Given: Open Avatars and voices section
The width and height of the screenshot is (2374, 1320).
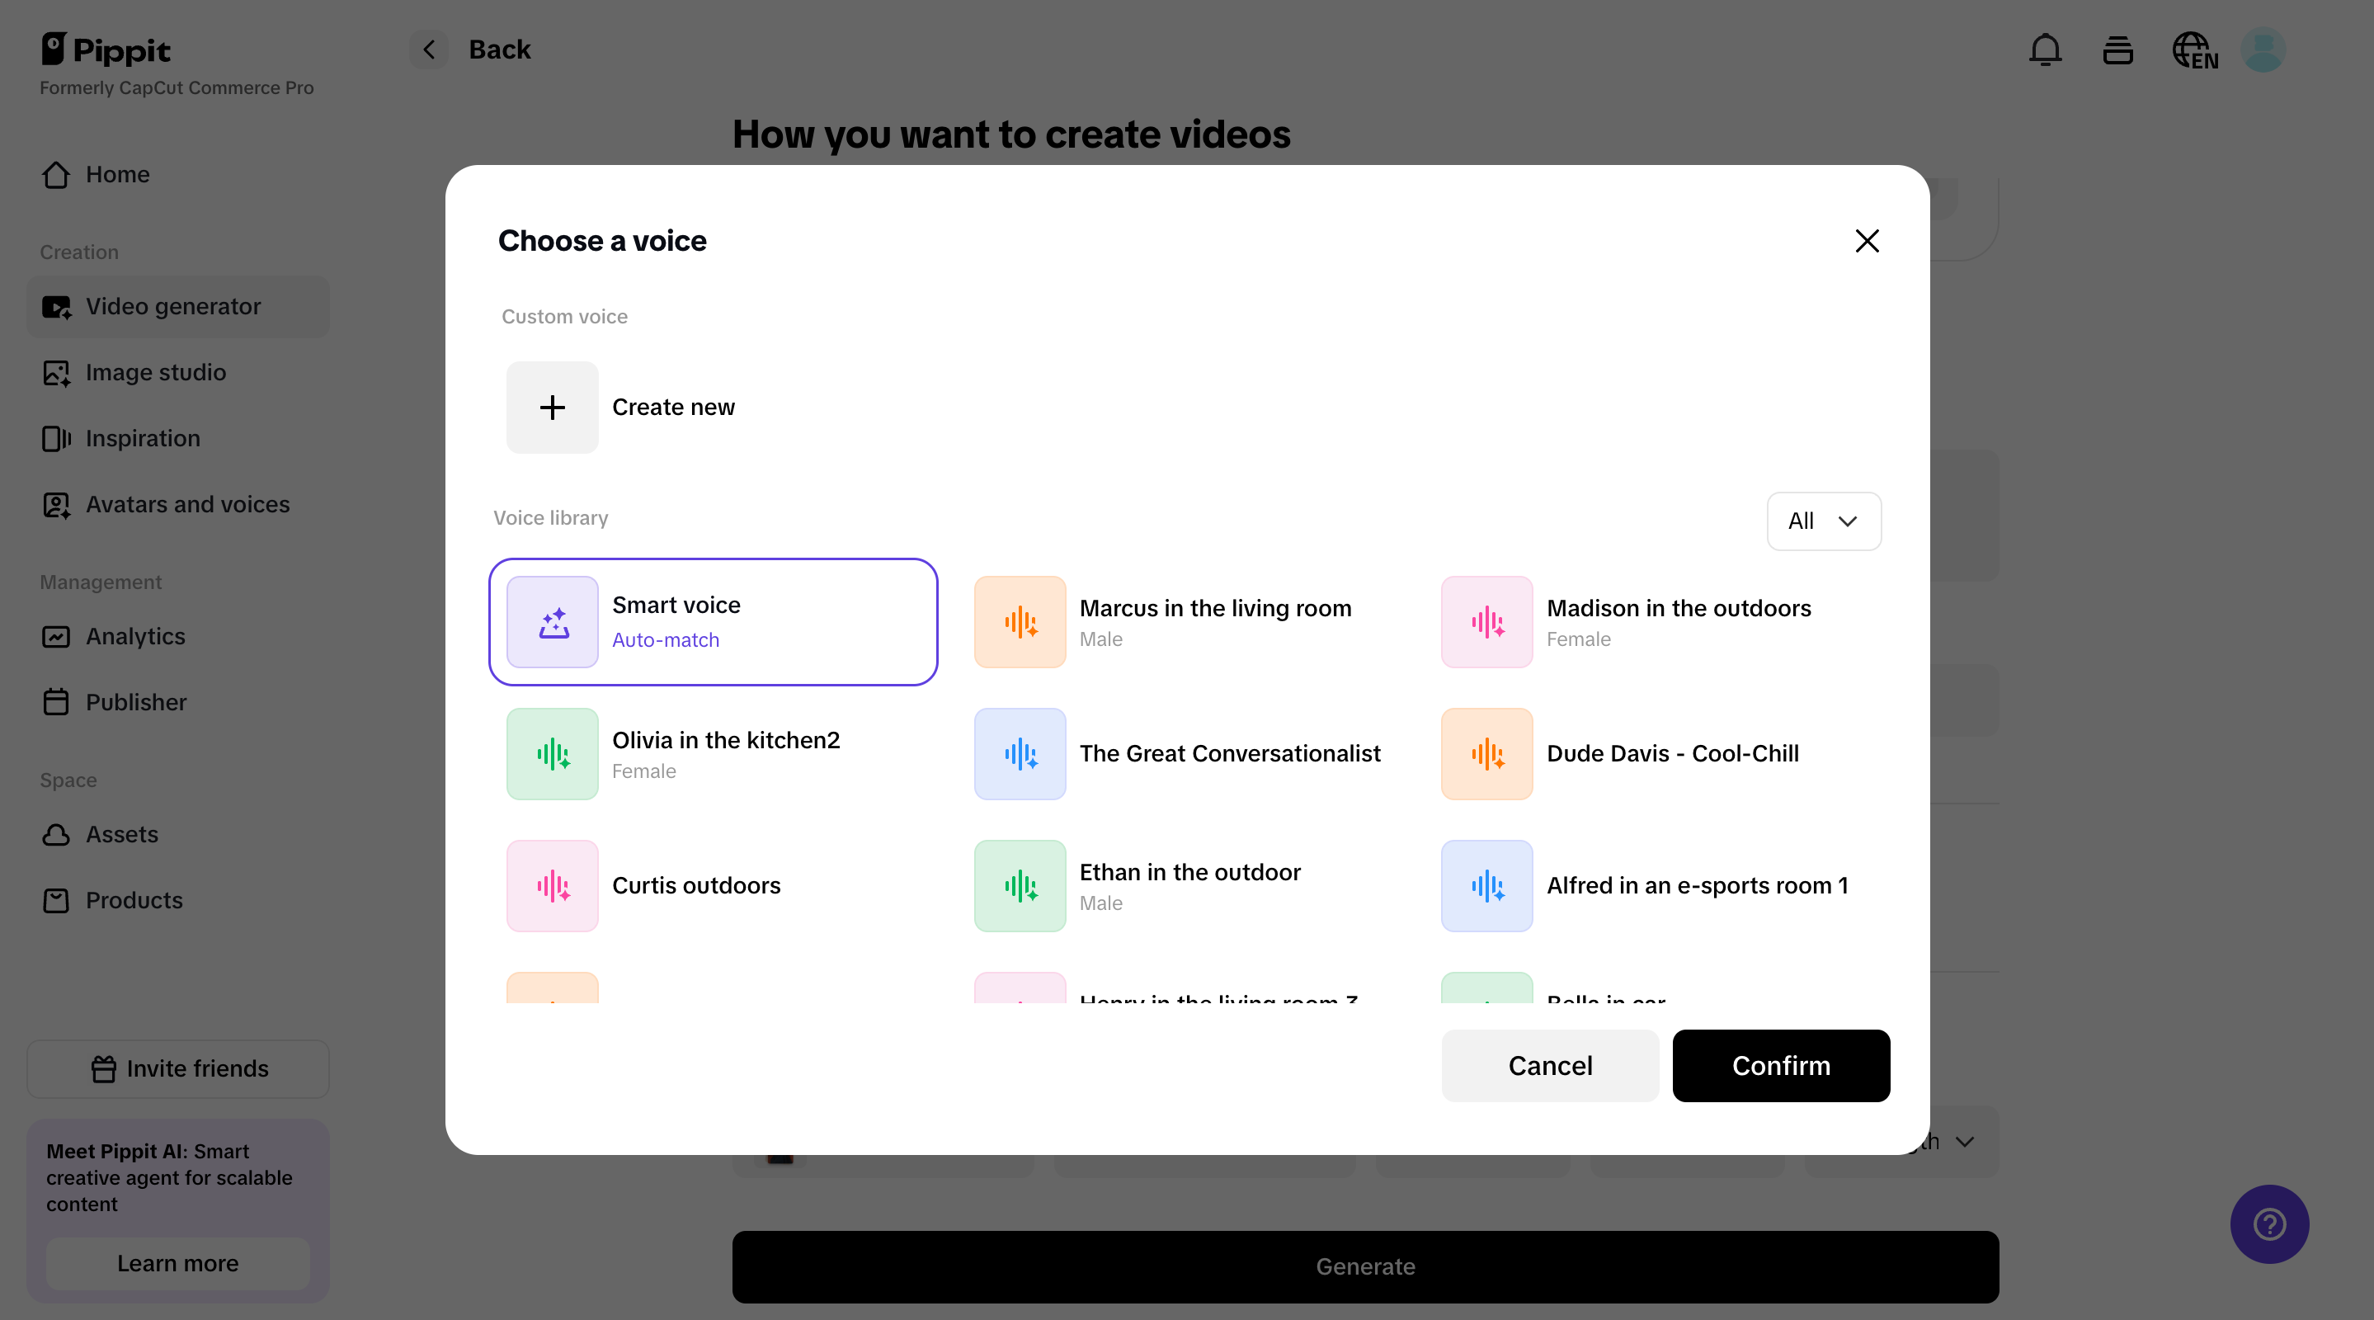Looking at the screenshot, I should pyautogui.click(x=186, y=504).
